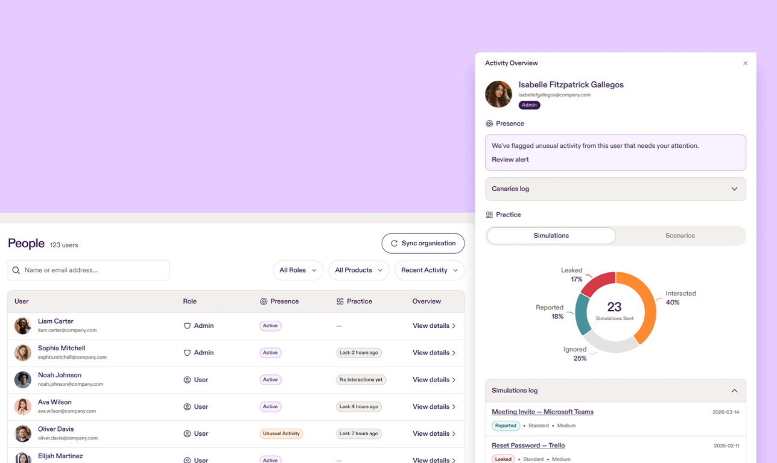This screenshot has width=777, height=463.
Task: Switch to the Scenarios tab
Action: click(680, 236)
